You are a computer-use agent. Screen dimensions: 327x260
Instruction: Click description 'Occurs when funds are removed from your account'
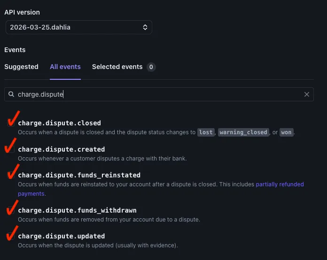pyautogui.click(x=109, y=219)
